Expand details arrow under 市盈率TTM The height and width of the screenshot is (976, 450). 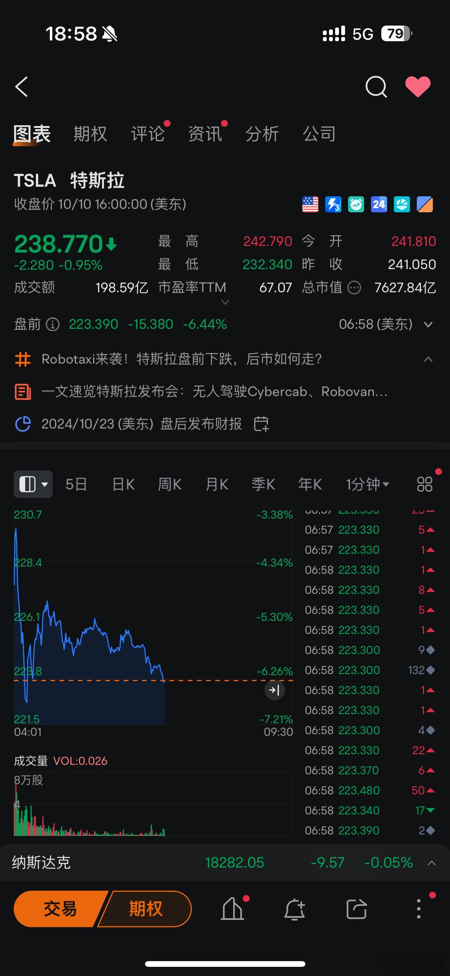tap(225, 302)
